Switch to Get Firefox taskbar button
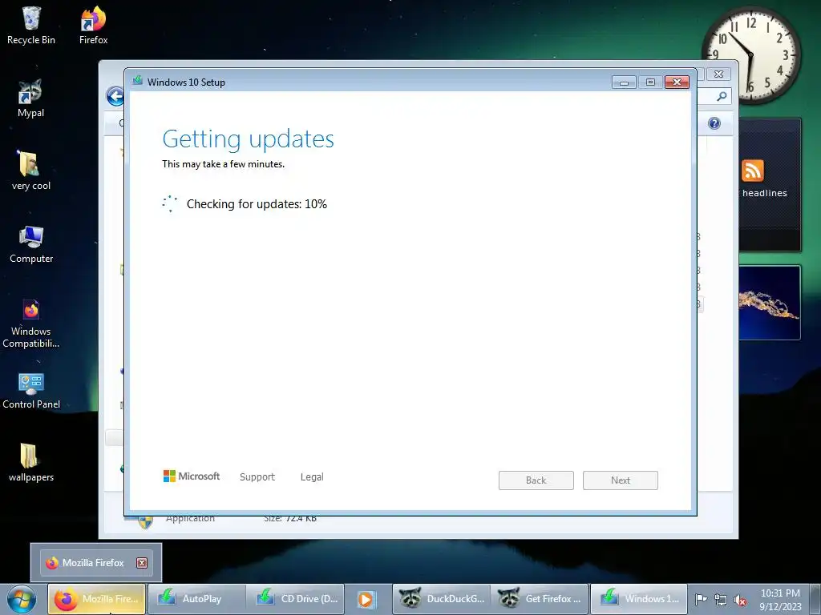821x615 pixels. [x=540, y=599]
